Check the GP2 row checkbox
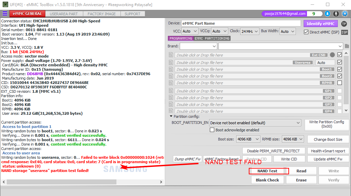 point(339,98)
